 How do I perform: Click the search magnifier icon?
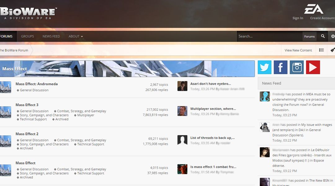point(323,36)
